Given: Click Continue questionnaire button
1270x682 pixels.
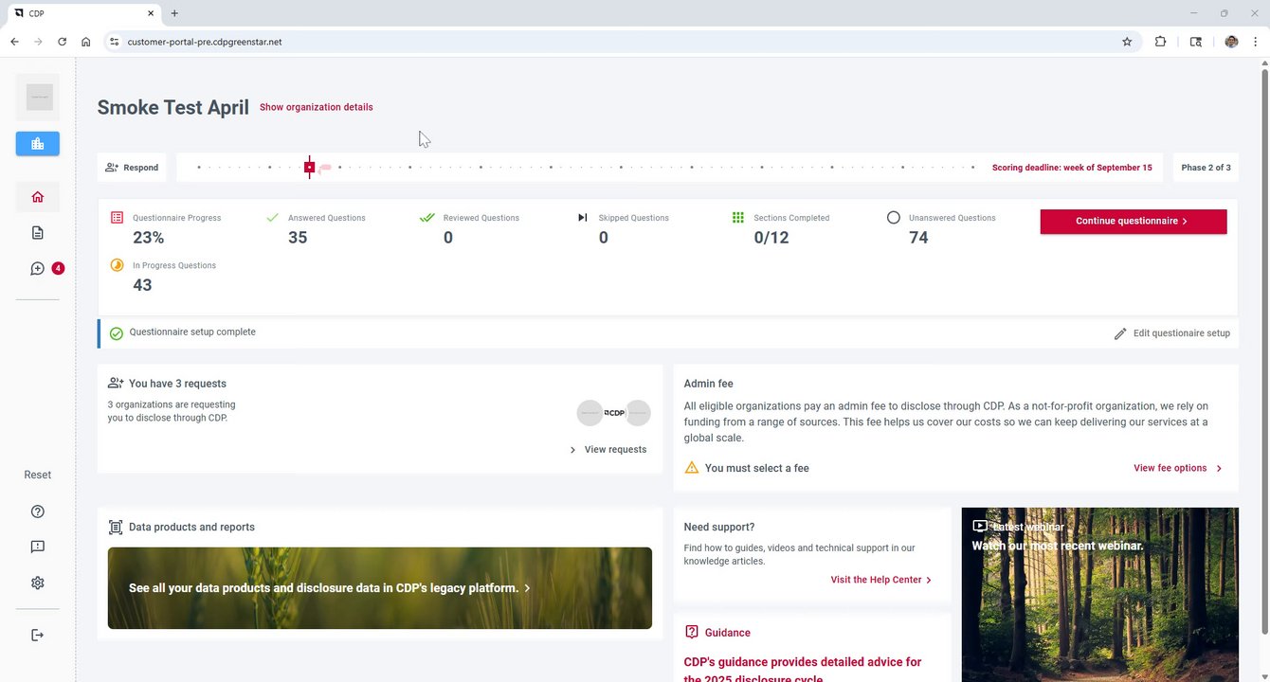Looking at the screenshot, I should [x=1134, y=222].
